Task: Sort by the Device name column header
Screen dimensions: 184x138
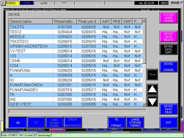Action: point(31,21)
